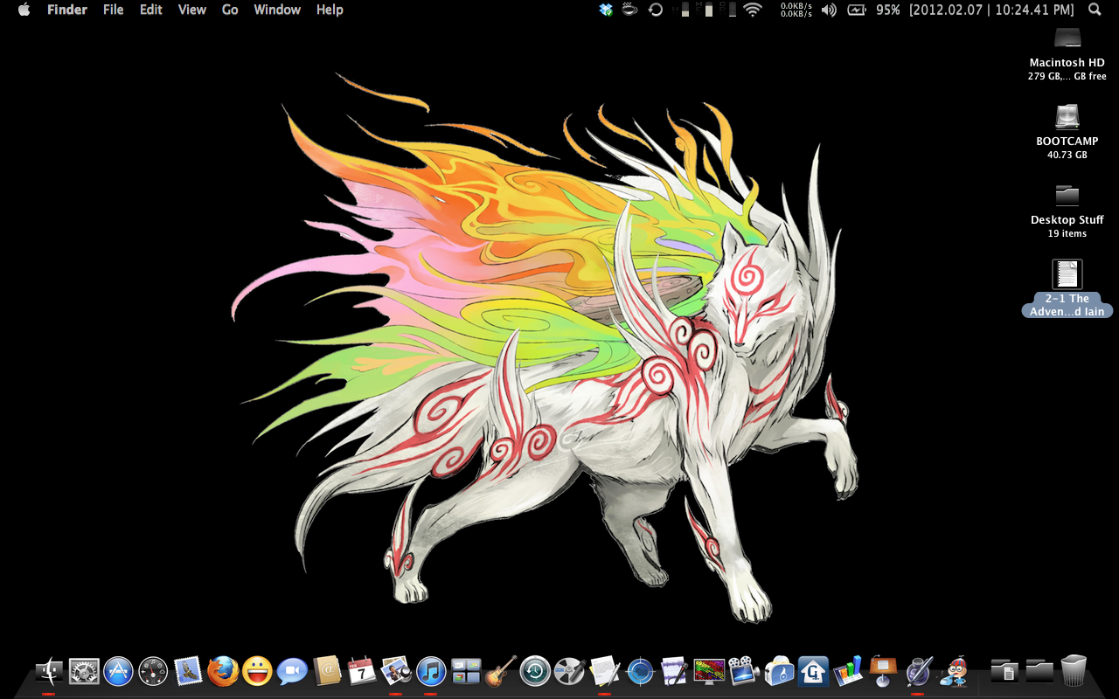
Task: Toggle the Wi-Fi status menu
Action: coord(752,10)
